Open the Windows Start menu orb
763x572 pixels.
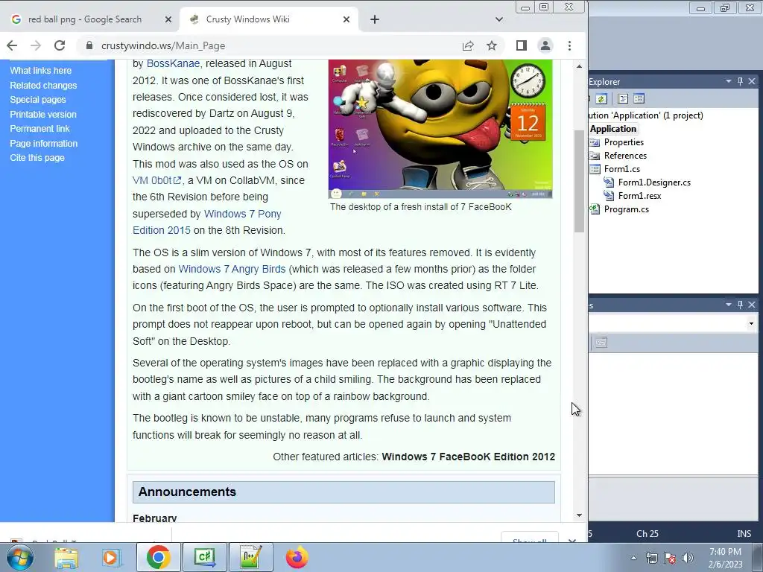click(x=20, y=557)
